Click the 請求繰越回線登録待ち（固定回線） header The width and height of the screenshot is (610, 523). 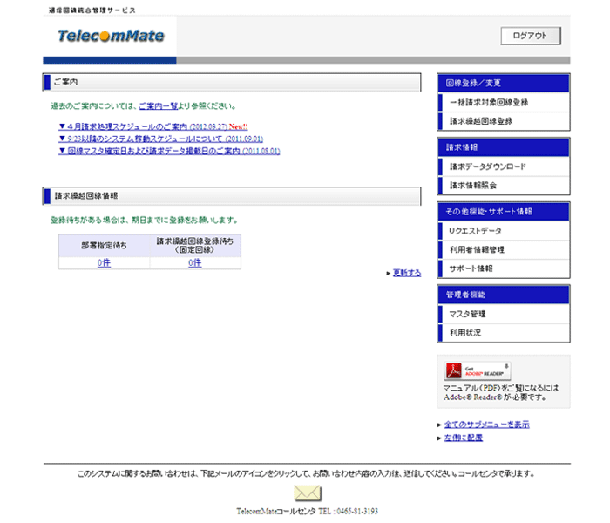tap(195, 246)
